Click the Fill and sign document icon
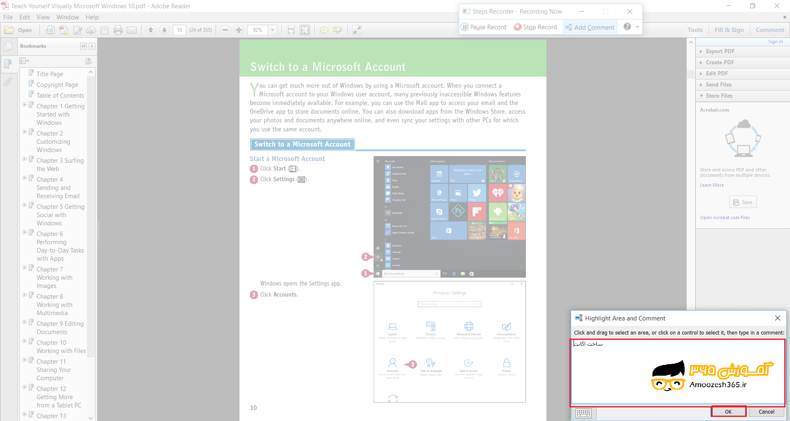Screen dimensions: 790x421 click(x=77, y=30)
